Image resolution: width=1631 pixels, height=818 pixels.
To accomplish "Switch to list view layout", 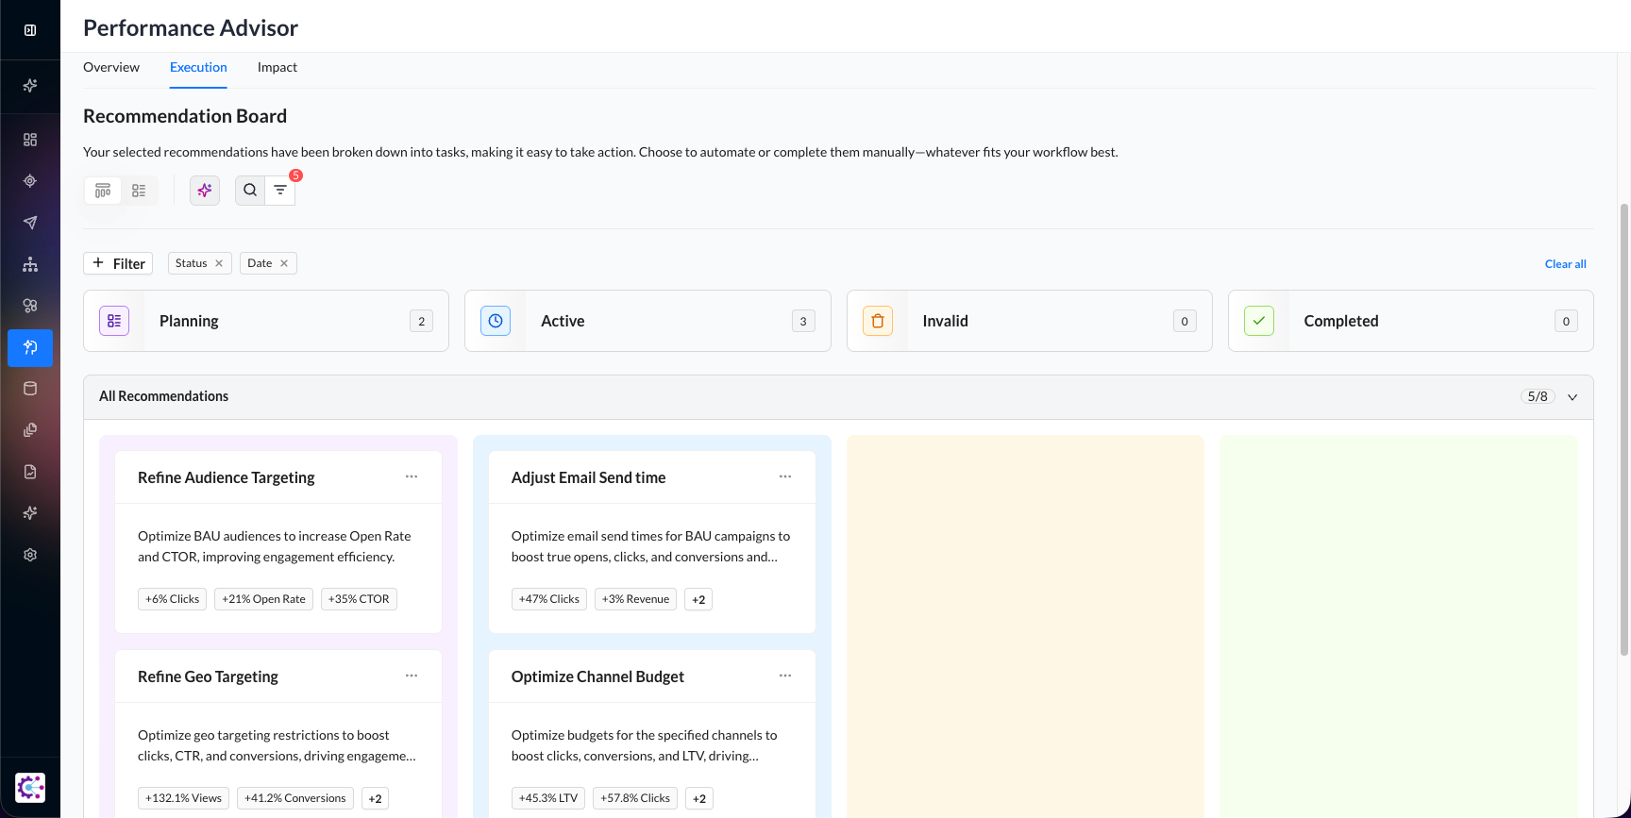I will point(139,191).
